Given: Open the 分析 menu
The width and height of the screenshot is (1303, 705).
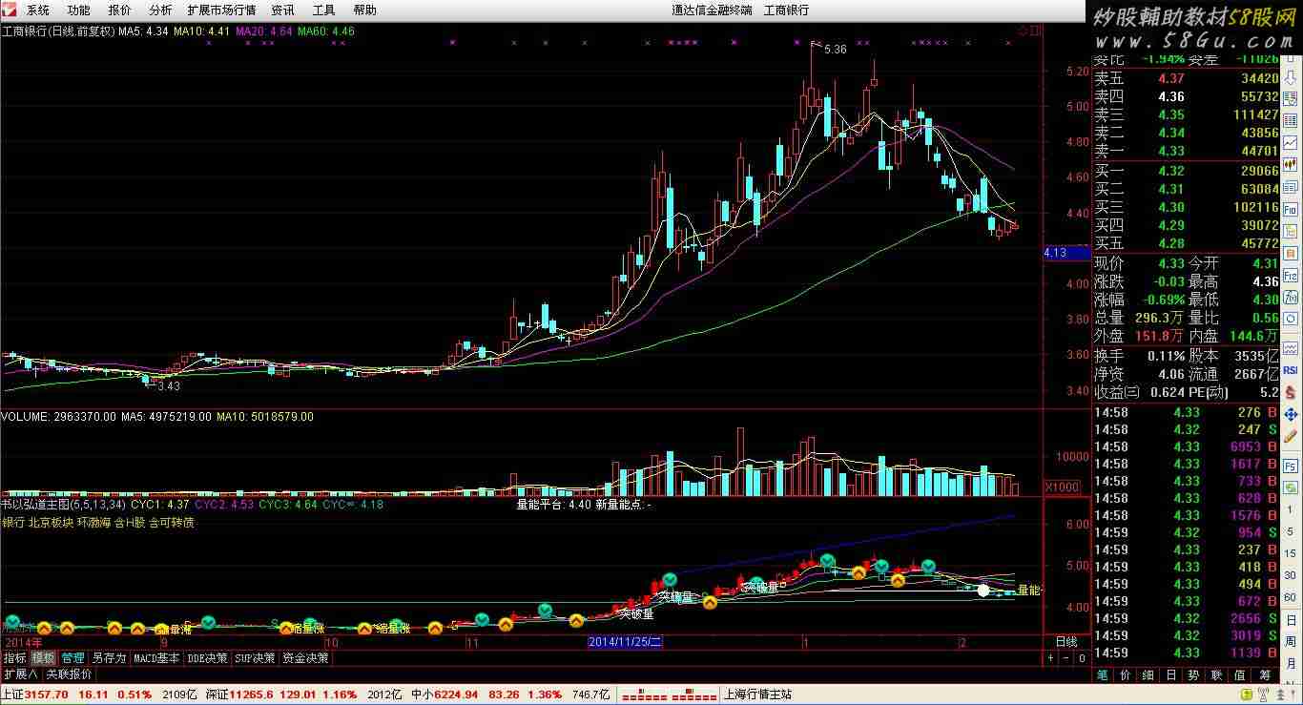Looking at the screenshot, I should [161, 10].
